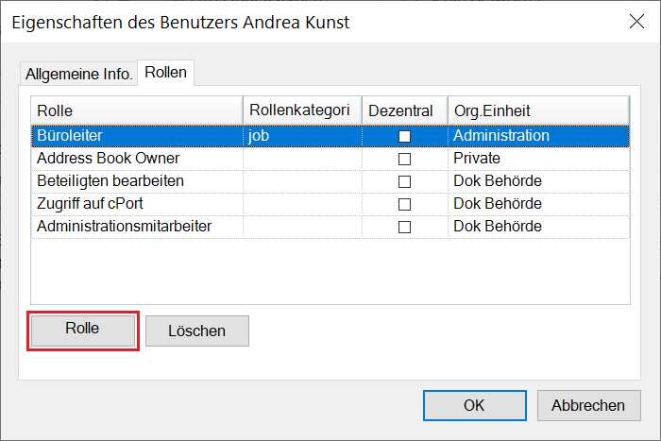661x441 pixels.
Task: Click the Rolle button
Action: 83,330
